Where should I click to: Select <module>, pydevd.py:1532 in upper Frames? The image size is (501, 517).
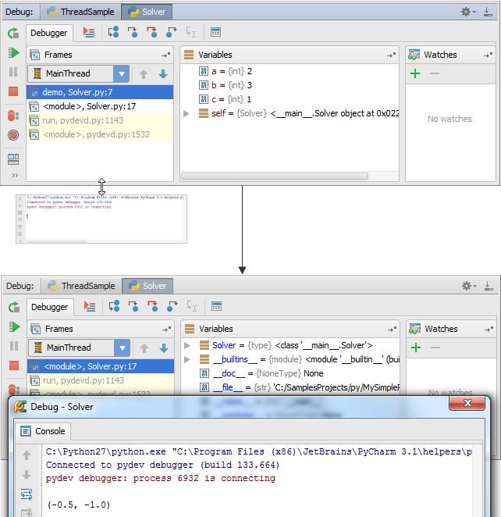click(100, 134)
